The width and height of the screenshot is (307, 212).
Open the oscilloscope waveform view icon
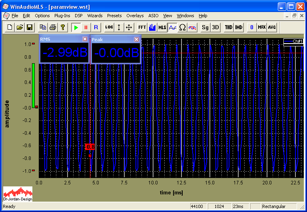click(172, 27)
